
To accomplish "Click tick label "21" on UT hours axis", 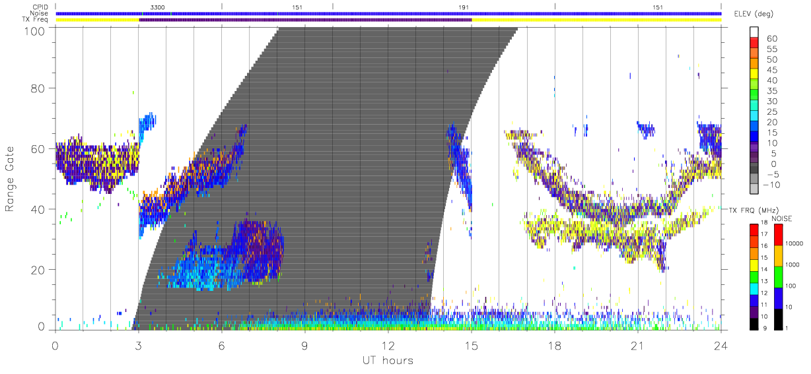I will [x=637, y=345].
